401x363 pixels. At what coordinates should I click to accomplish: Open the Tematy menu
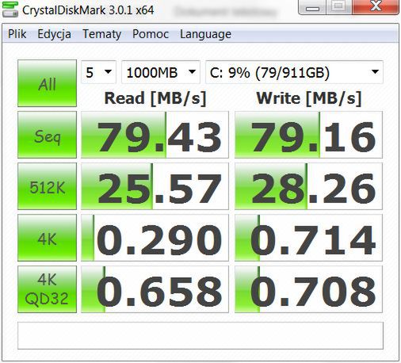pos(101,34)
